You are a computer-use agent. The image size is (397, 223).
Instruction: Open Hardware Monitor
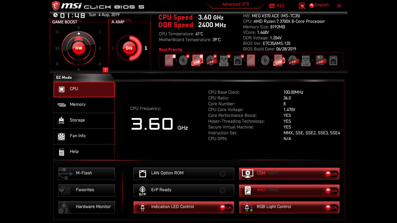pos(87,207)
